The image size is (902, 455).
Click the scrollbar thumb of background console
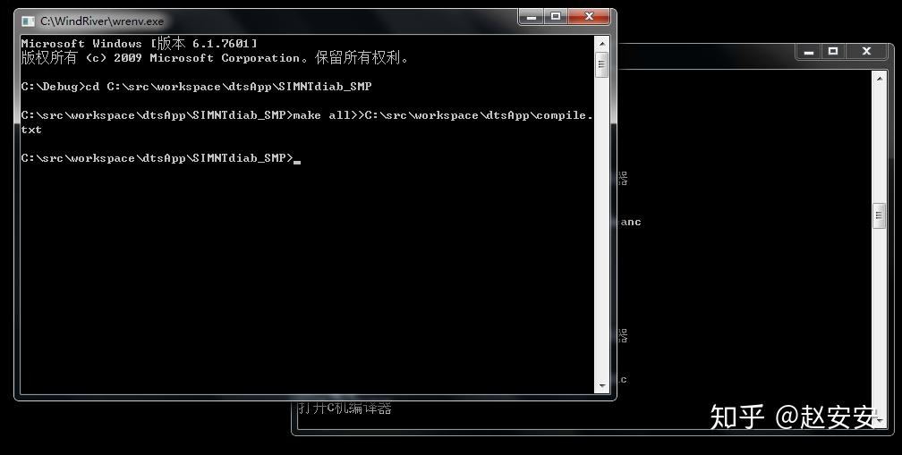[x=879, y=215]
